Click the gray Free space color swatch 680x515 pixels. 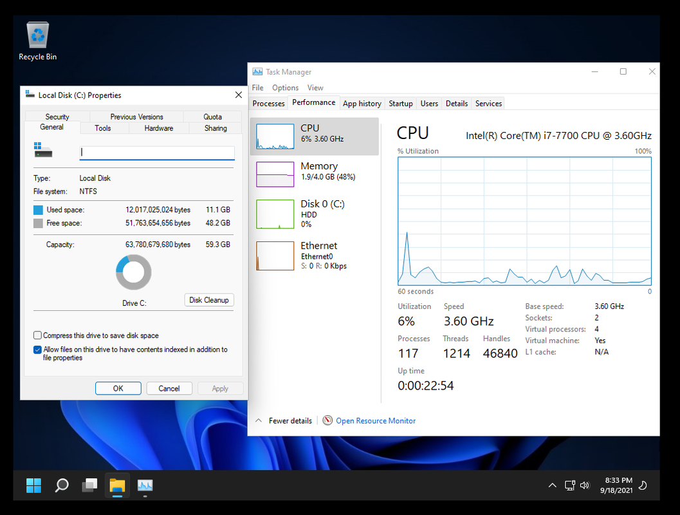[38, 223]
